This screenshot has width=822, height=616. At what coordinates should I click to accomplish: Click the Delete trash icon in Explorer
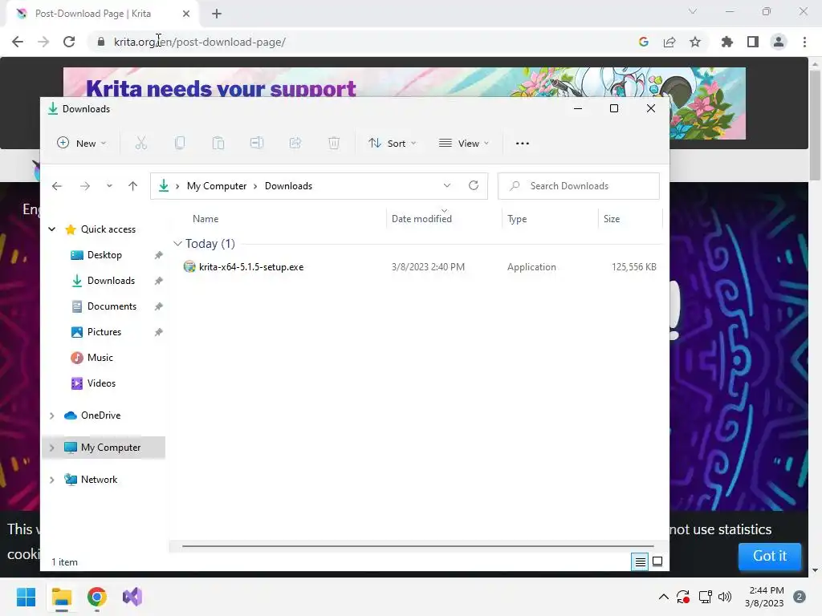tap(334, 143)
